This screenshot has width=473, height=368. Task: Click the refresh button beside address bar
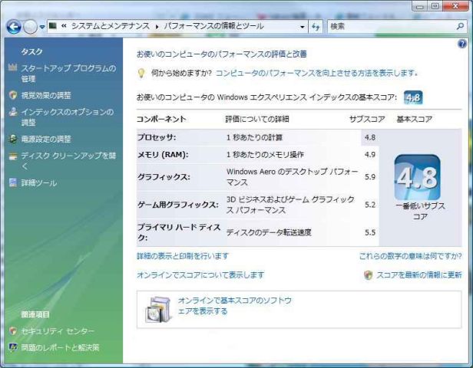click(315, 26)
